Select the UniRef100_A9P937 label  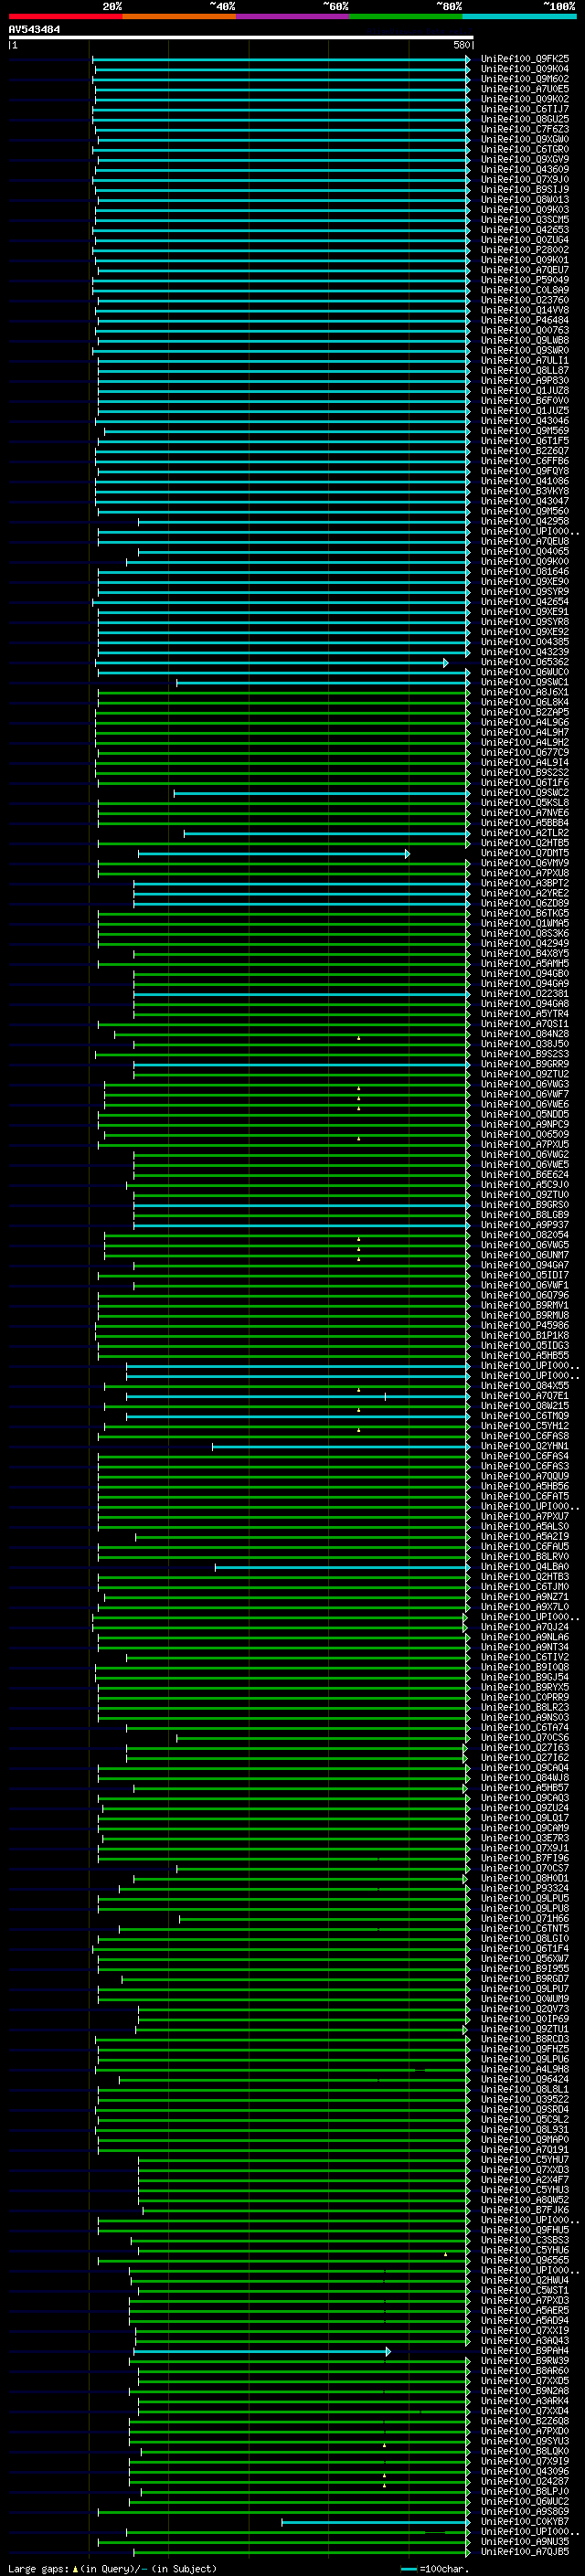coord(525,1225)
